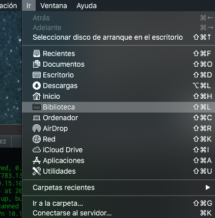Select the Recientes menu entry
The width and height of the screenshot is (215, 218).
[x=118, y=53]
